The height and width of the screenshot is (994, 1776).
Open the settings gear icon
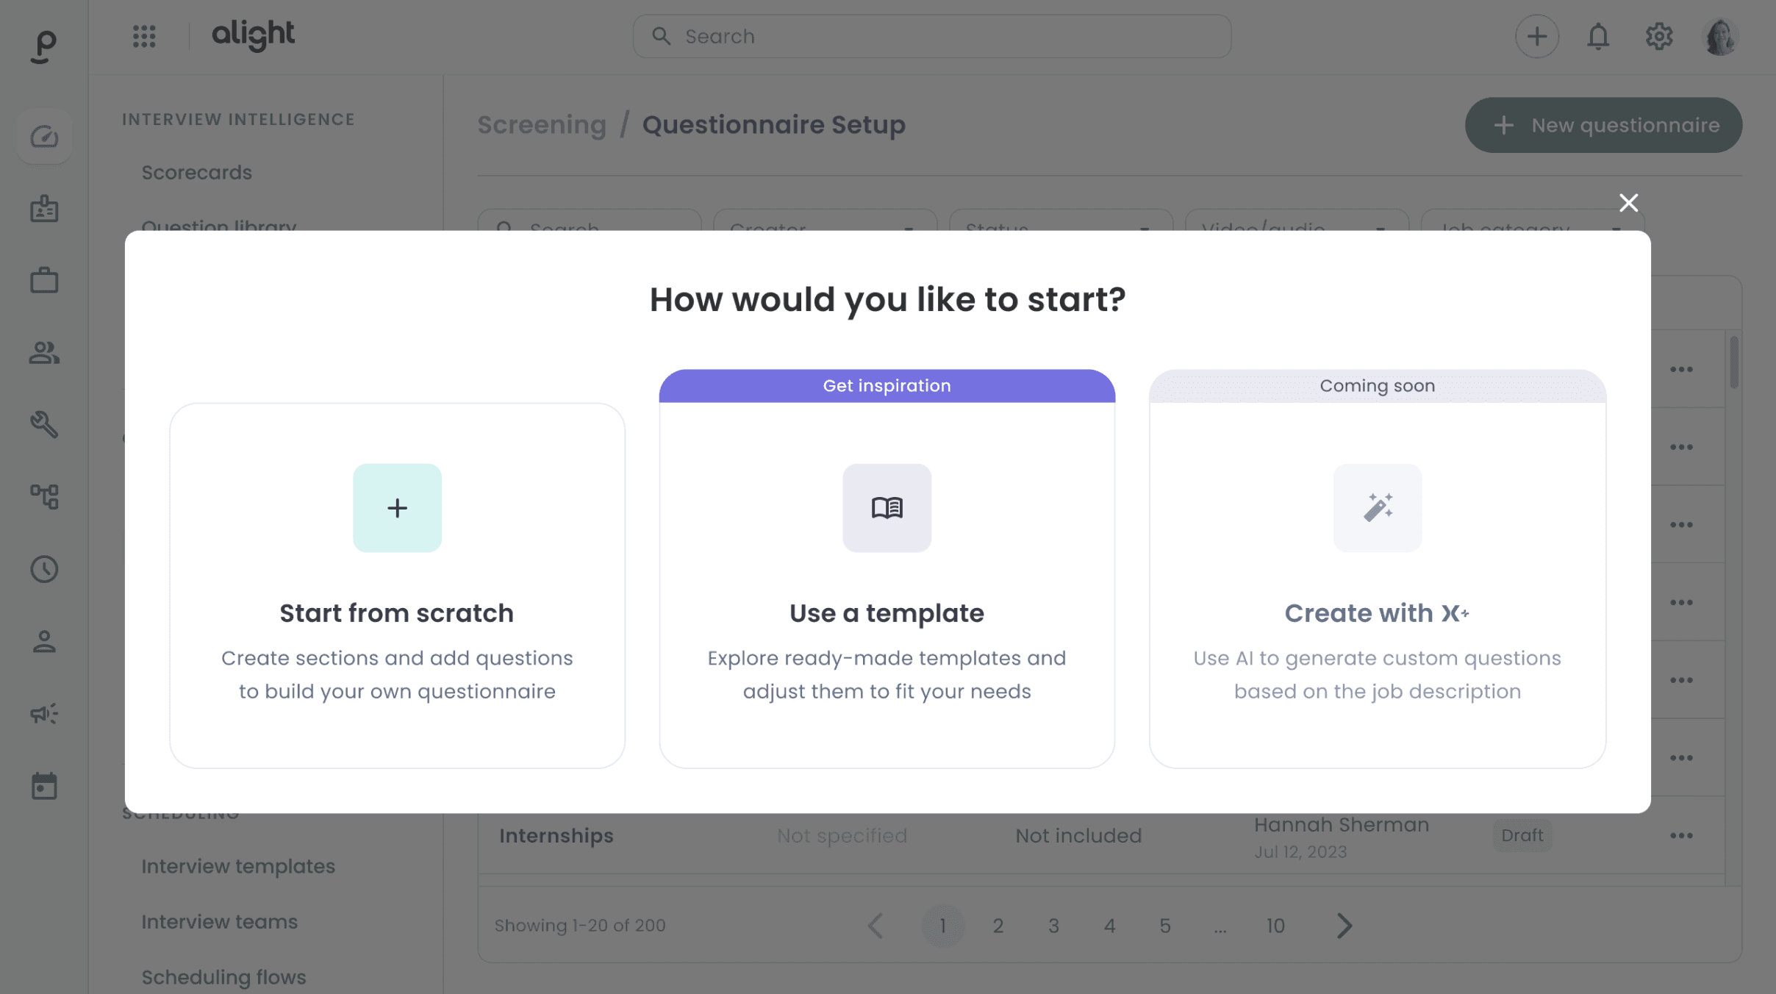coord(1659,36)
